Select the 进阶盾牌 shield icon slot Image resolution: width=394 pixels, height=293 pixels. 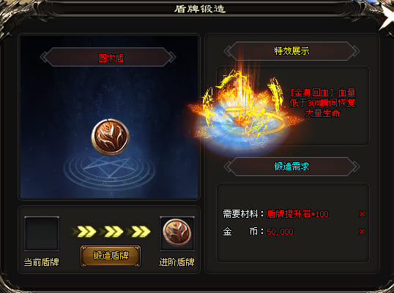[177, 234]
